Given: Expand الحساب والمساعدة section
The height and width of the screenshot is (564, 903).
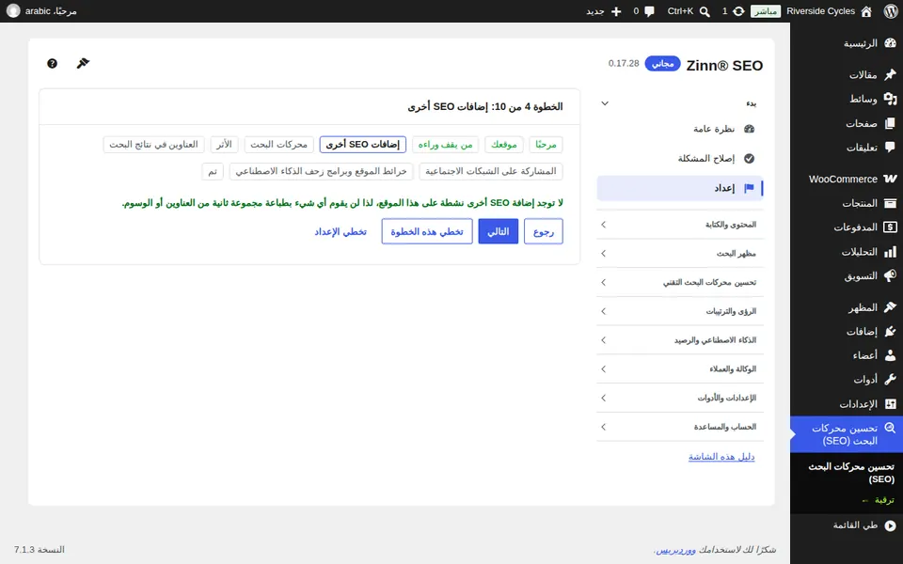Looking at the screenshot, I should [x=680, y=427].
